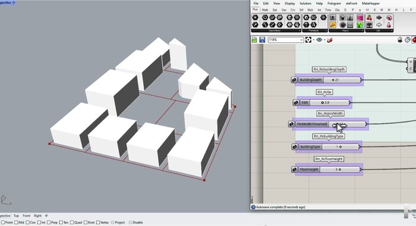
Task: Enable the Point osnap checkbox
Action: tap(3, 222)
